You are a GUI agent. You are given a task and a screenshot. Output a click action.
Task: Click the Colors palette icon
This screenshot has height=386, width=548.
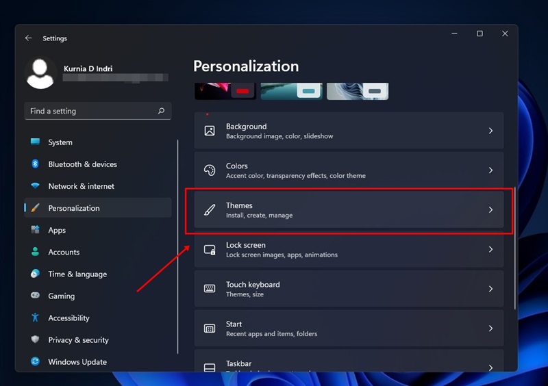[x=210, y=170]
